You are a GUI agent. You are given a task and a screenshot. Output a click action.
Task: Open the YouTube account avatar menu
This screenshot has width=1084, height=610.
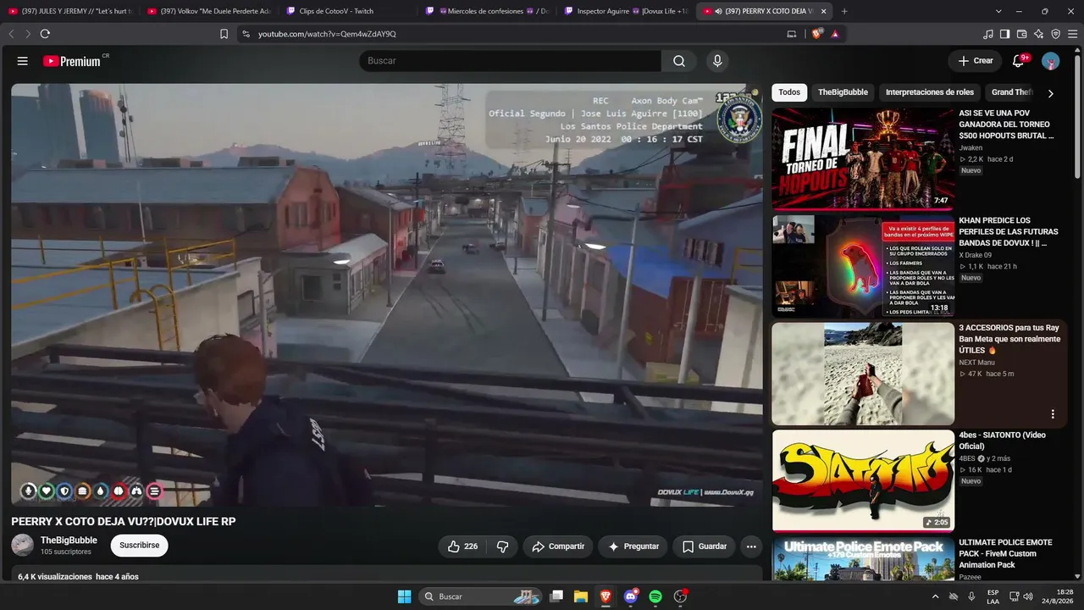pos(1050,61)
